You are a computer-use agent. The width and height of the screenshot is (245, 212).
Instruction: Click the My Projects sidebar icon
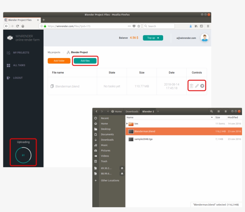tap(8, 53)
